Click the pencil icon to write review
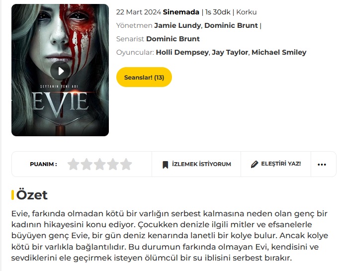 coord(254,164)
